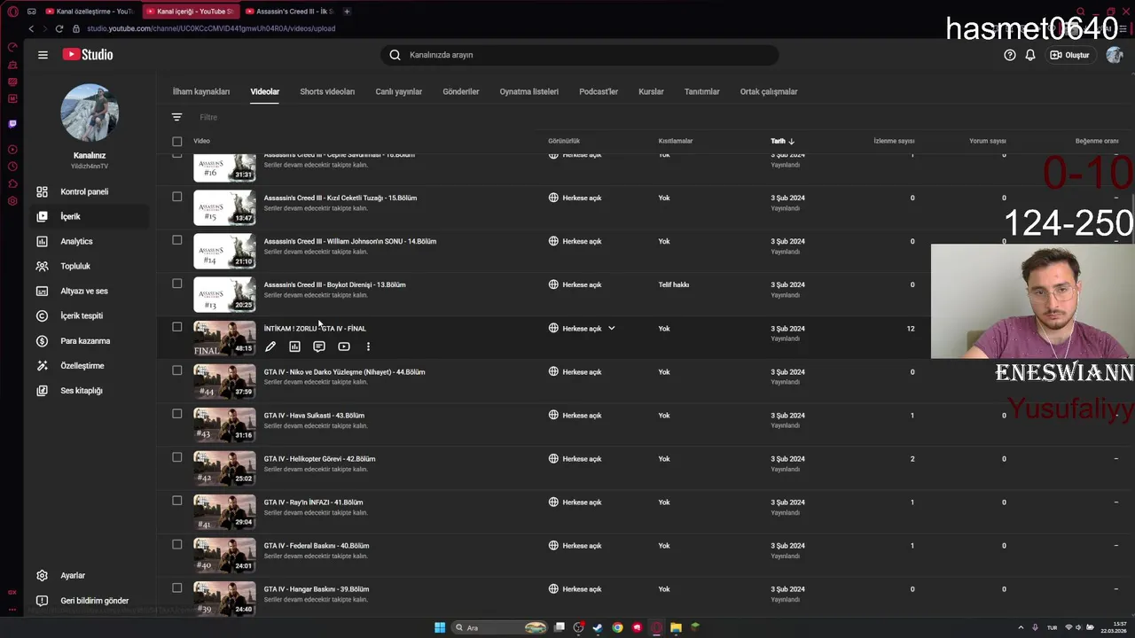Open the notifications bell
The image size is (1135, 638).
1030,55
